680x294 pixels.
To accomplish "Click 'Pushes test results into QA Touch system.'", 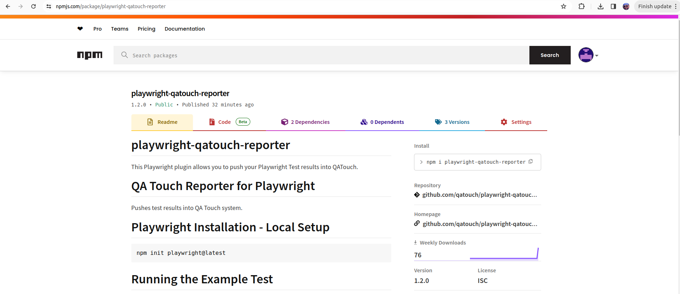I will (x=187, y=208).
